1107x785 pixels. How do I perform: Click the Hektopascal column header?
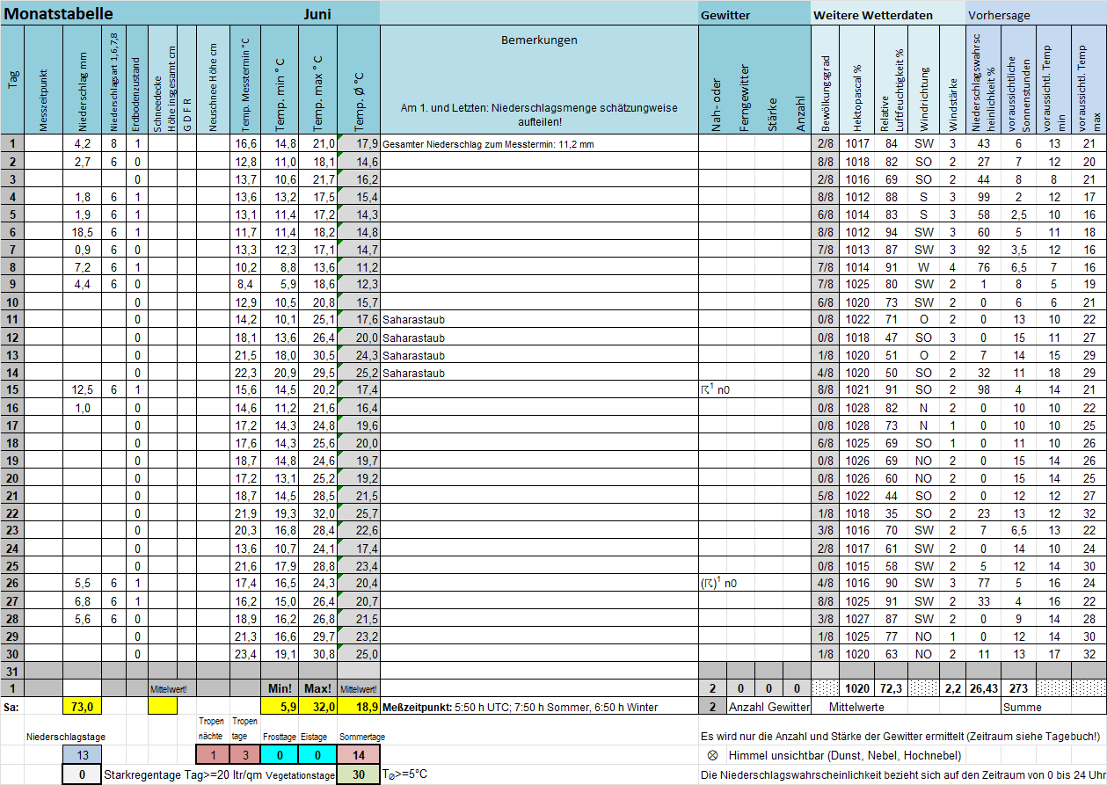(857, 80)
